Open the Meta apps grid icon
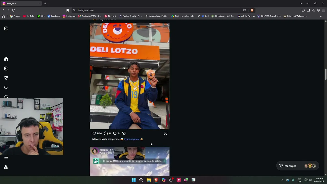 click(6, 167)
